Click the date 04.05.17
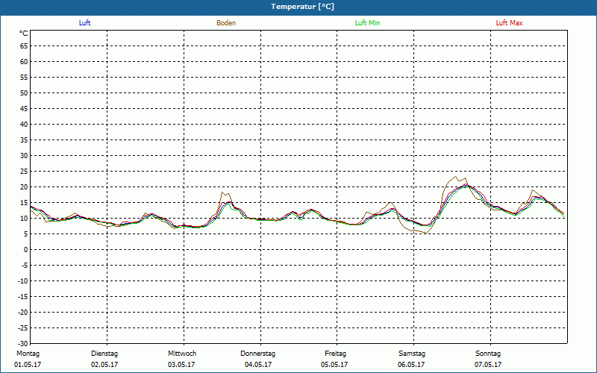The width and height of the screenshot is (597, 373). [x=258, y=365]
